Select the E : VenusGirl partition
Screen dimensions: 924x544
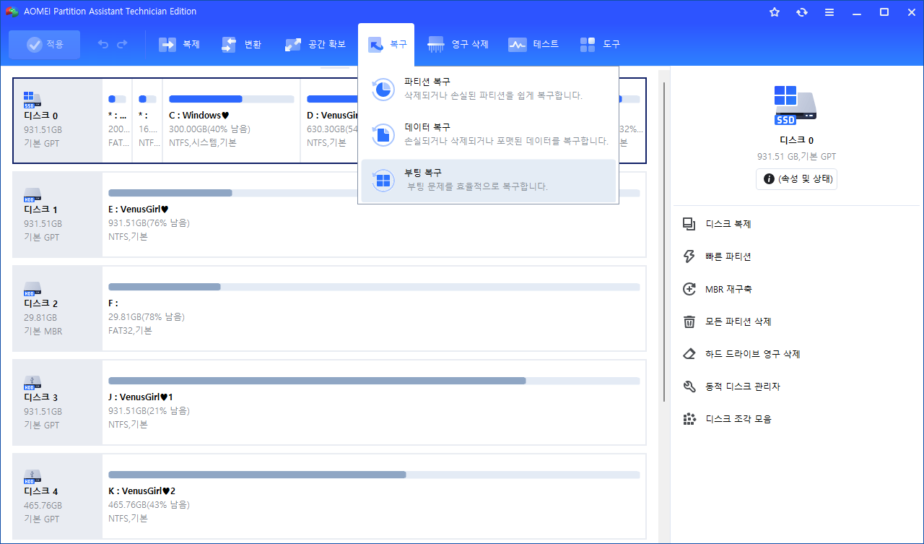click(x=374, y=215)
